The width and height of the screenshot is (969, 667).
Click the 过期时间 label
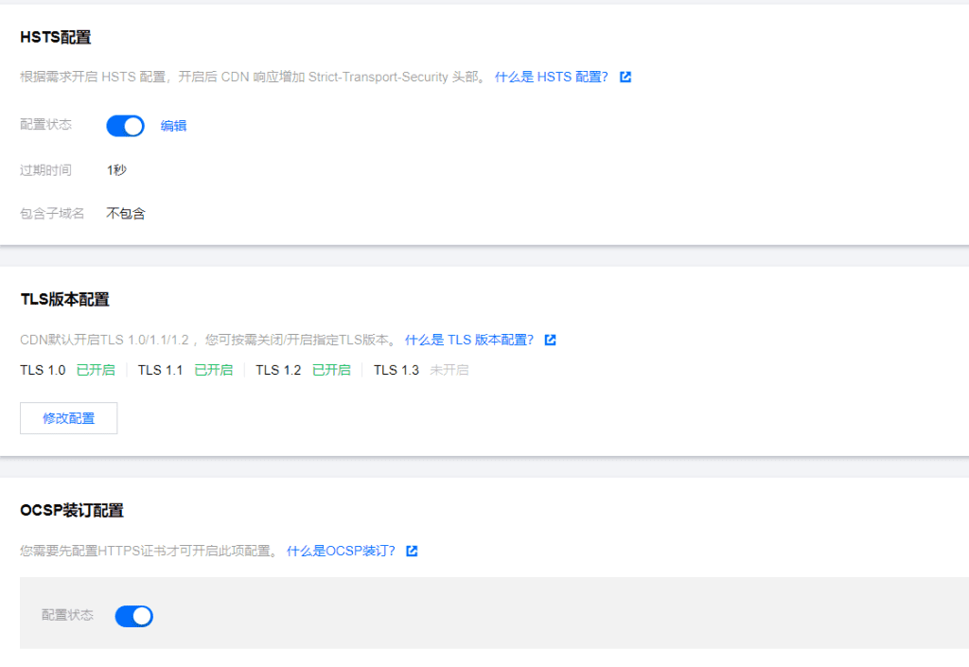click(x=45, y=170)
